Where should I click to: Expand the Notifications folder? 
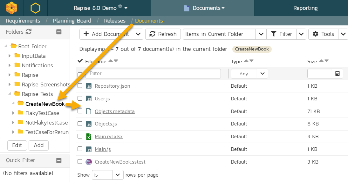[10, 65]
